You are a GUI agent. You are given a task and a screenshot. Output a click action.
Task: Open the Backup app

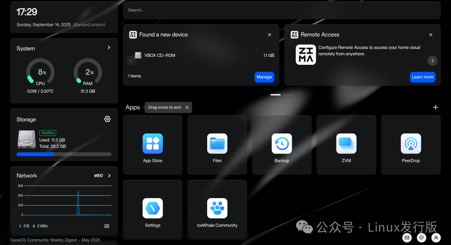coord(281,144)
